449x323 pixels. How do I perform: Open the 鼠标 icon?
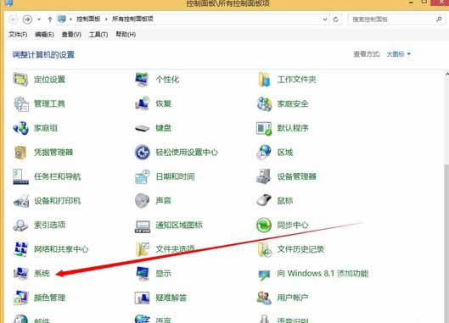[264, 200]
